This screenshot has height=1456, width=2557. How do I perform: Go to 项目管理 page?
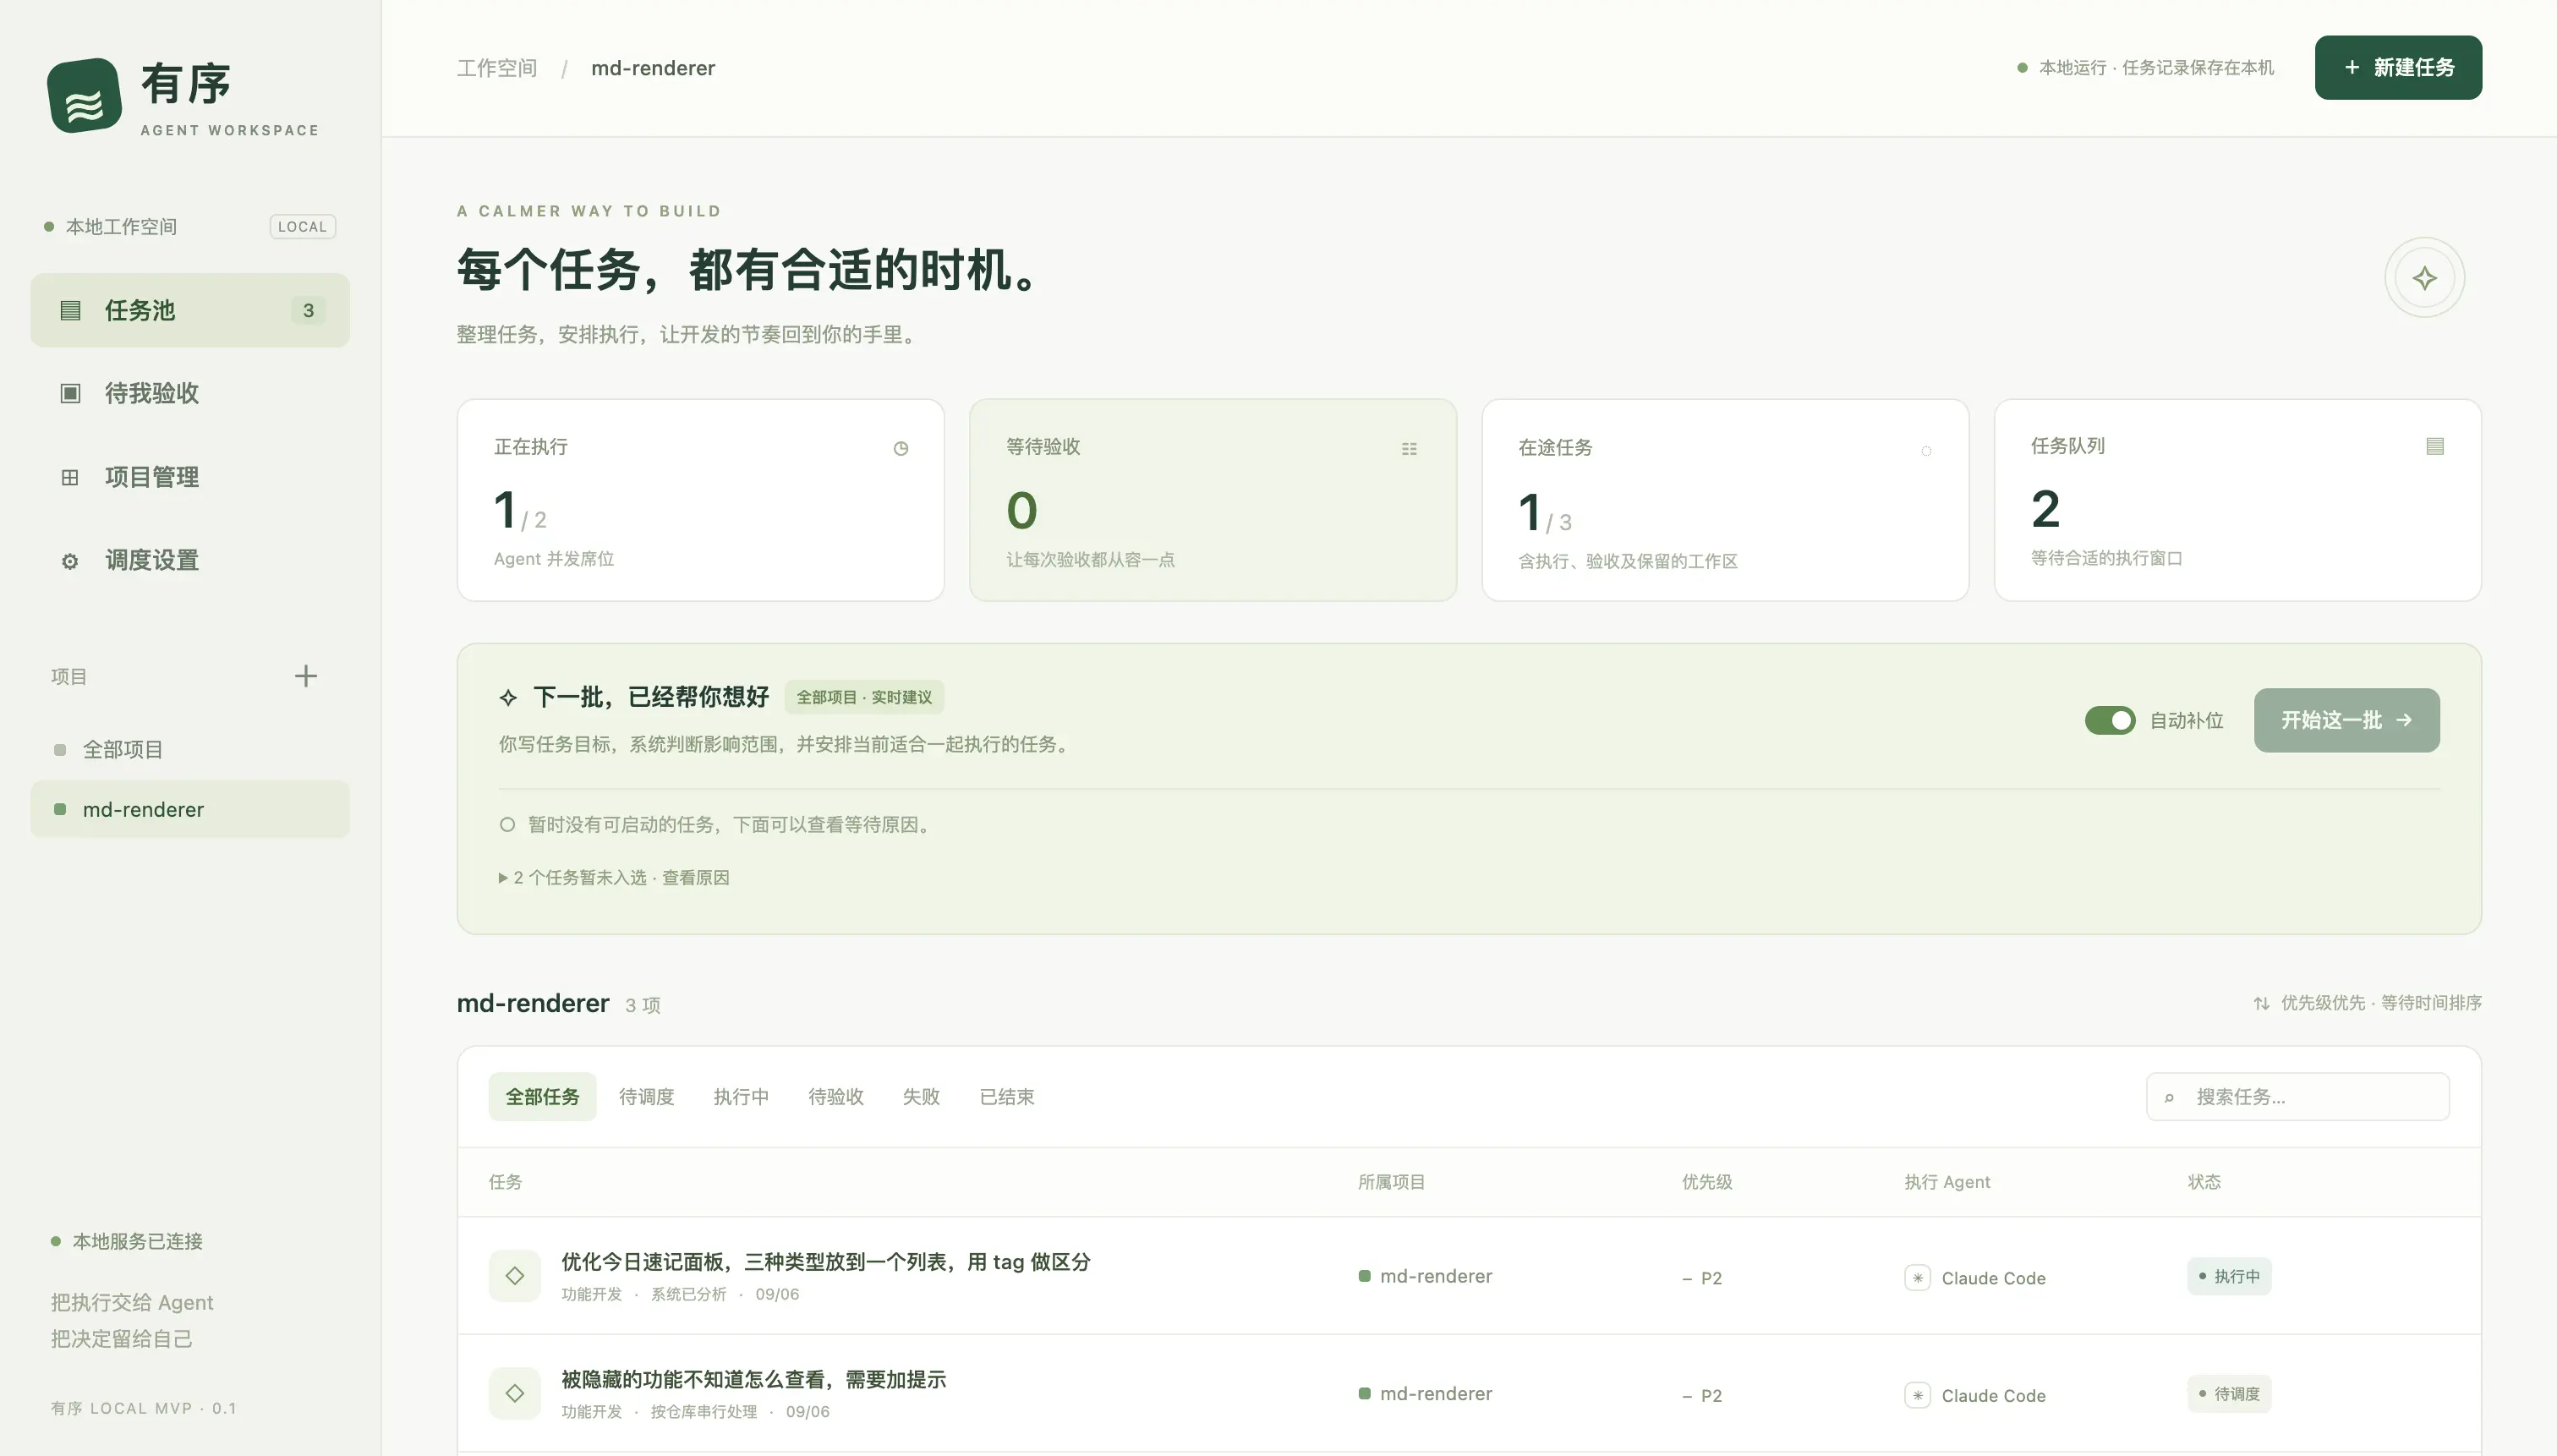click(190, 477)
